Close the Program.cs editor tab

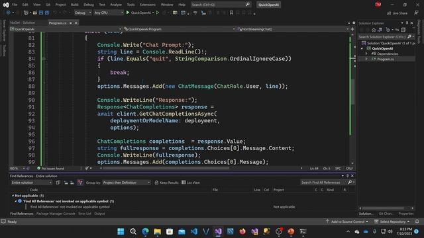76,23
